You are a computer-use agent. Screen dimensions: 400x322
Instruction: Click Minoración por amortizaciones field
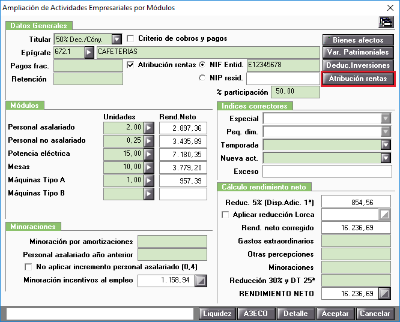[172, 242]
